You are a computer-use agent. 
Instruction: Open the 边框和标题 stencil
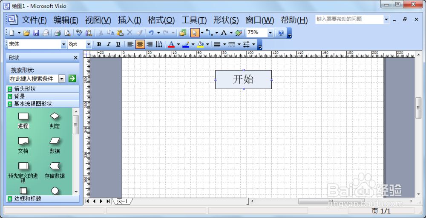tap(43, 199)
